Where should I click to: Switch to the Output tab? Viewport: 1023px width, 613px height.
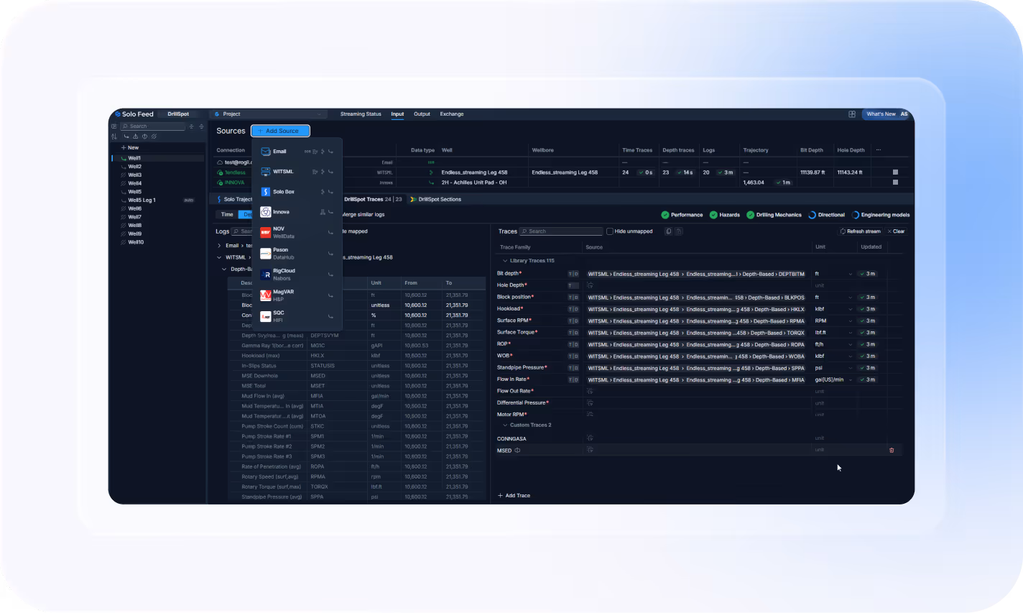[x=422, y=114]
